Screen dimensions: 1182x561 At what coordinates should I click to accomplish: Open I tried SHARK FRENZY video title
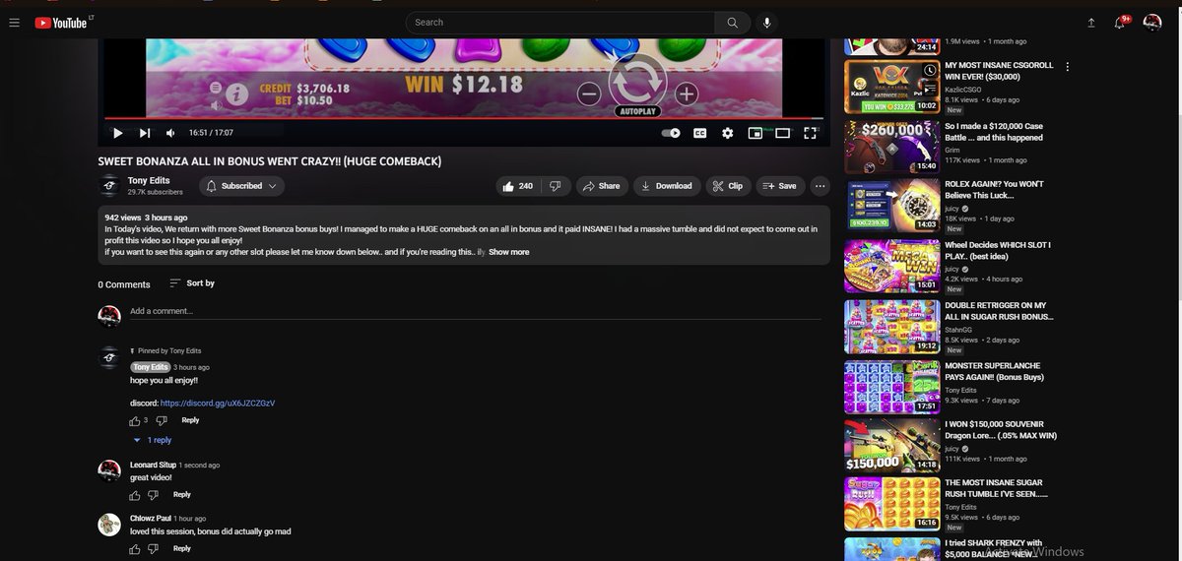click(993, 548)
